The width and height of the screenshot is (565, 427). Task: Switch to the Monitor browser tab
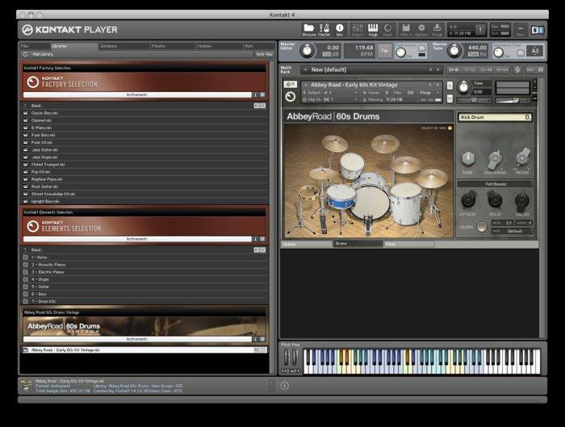pos(173,46)
